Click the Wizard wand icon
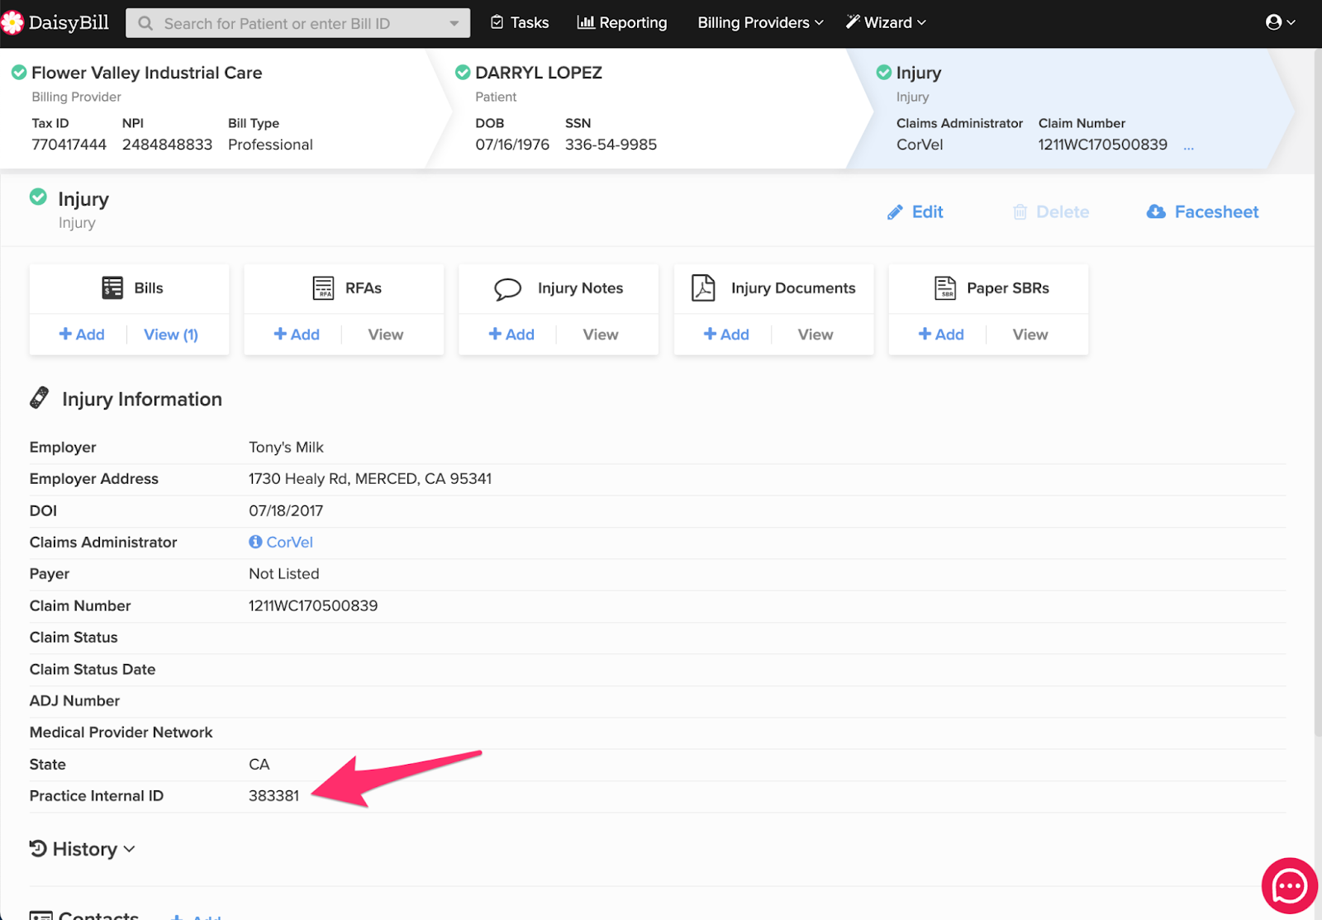 click(853, 22)
